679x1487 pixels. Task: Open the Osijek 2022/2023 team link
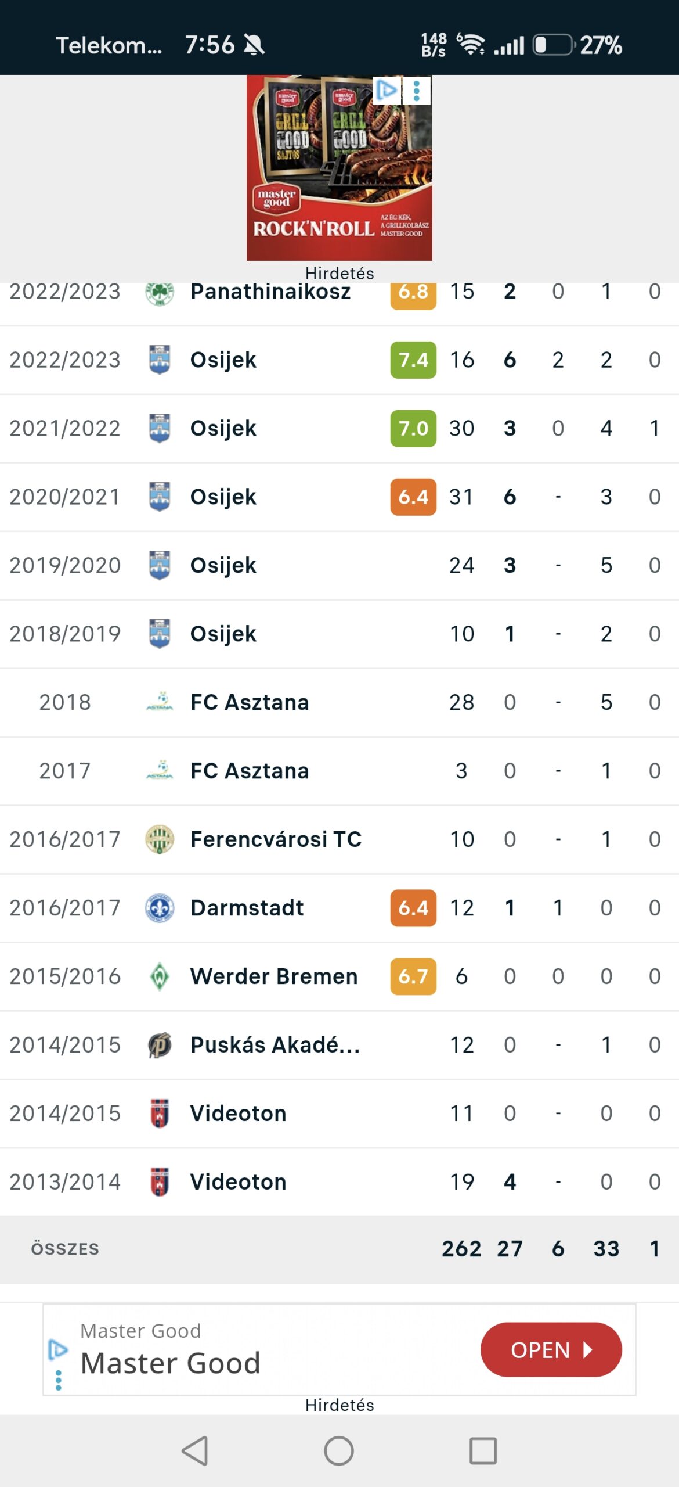click(223, 360)
